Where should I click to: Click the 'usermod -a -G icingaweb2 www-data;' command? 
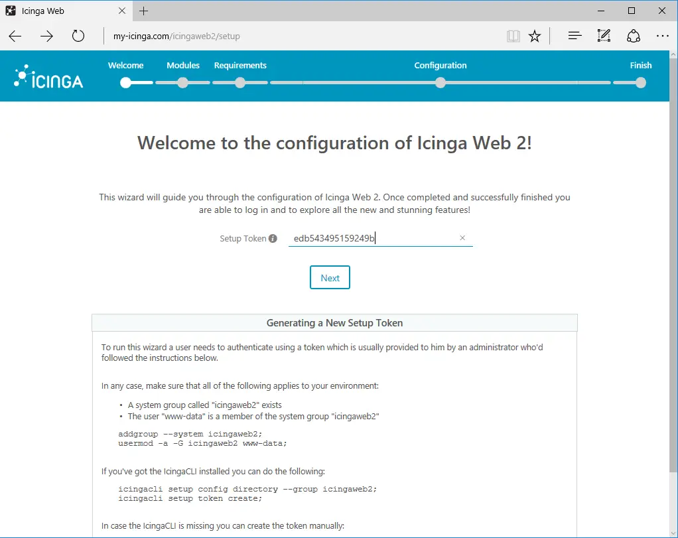pos(202,443)
